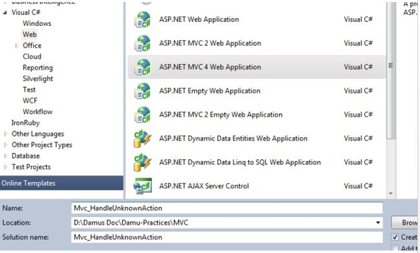The image size is (420, 253).
Task: Click the ASP.NET MVC 4 Web Application icon
Action: click(142, 67)
